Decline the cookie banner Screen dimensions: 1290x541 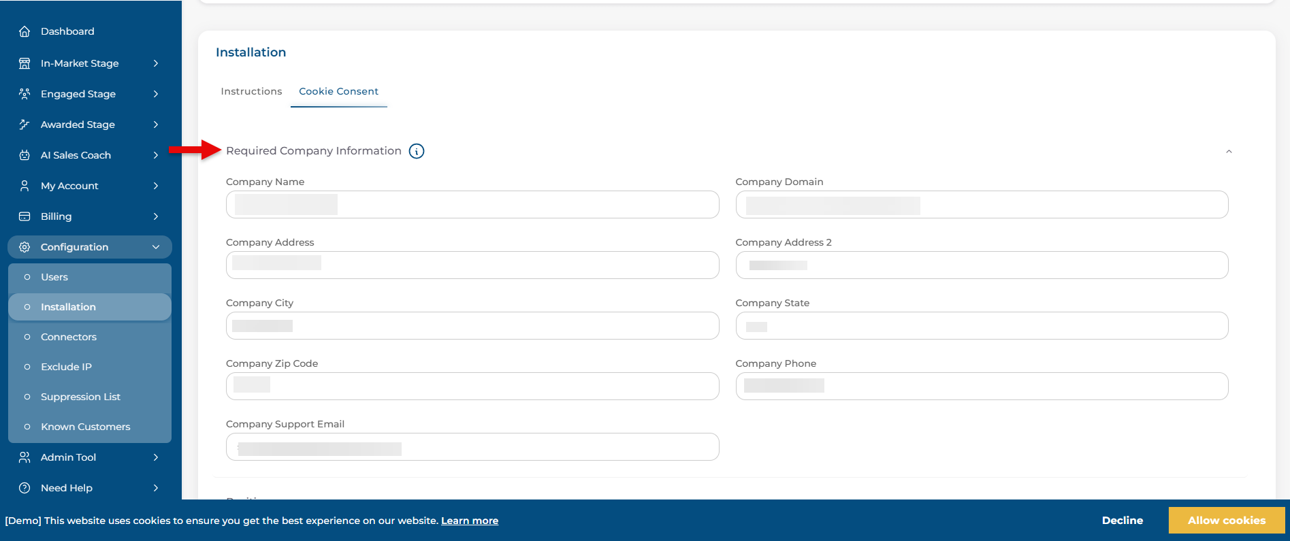[1122, 521]
